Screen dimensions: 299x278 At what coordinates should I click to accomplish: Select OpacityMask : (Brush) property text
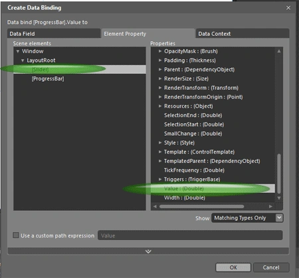191,51
